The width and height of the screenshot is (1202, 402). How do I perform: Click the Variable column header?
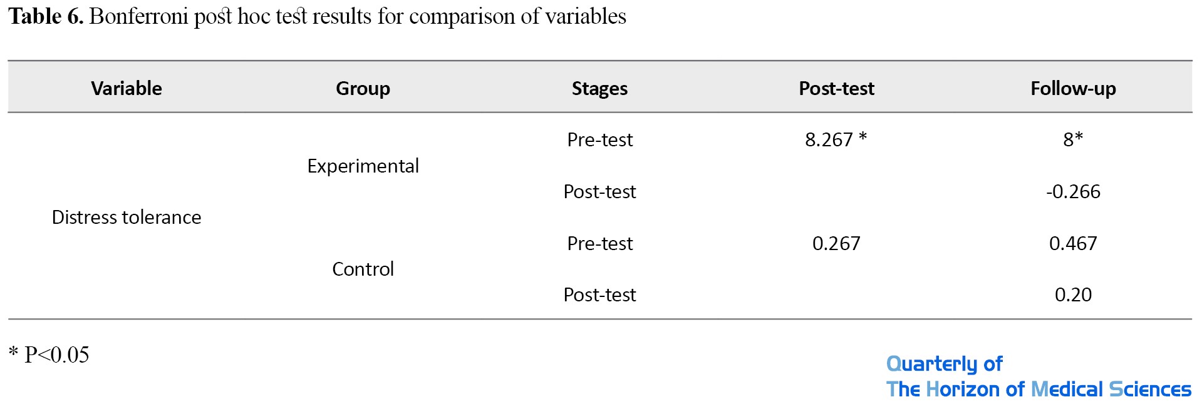(x=127, y=88)
